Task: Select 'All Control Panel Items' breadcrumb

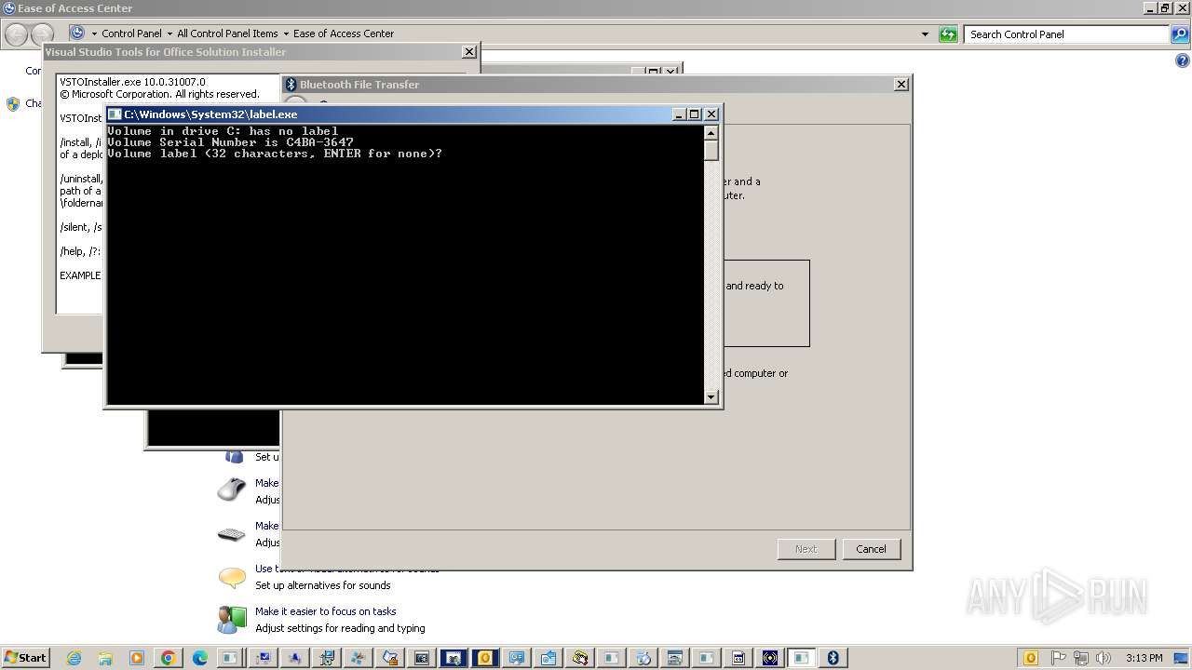Action: coord(227,33)
